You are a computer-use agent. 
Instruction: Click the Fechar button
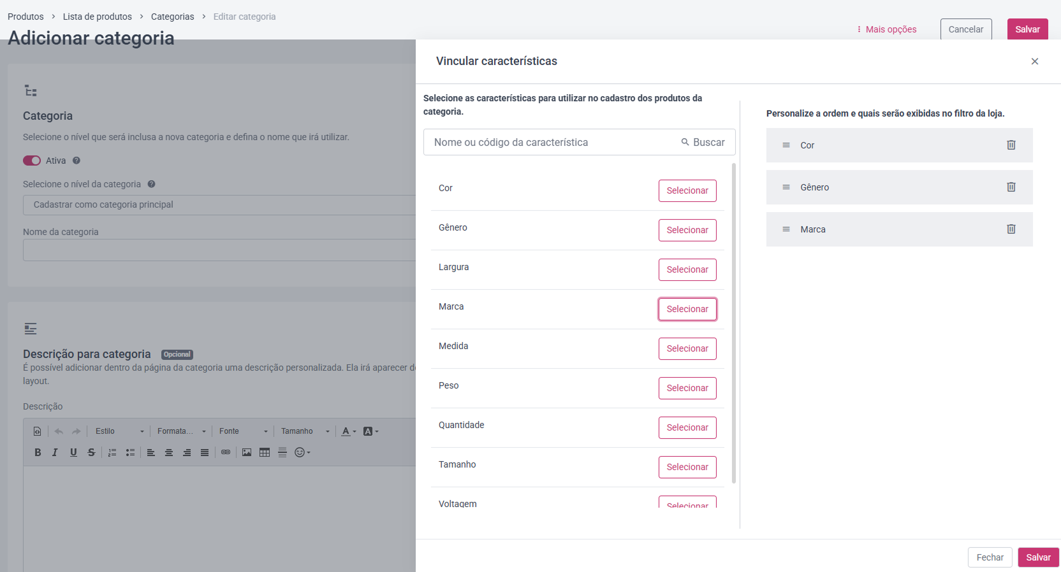point(990,557)
